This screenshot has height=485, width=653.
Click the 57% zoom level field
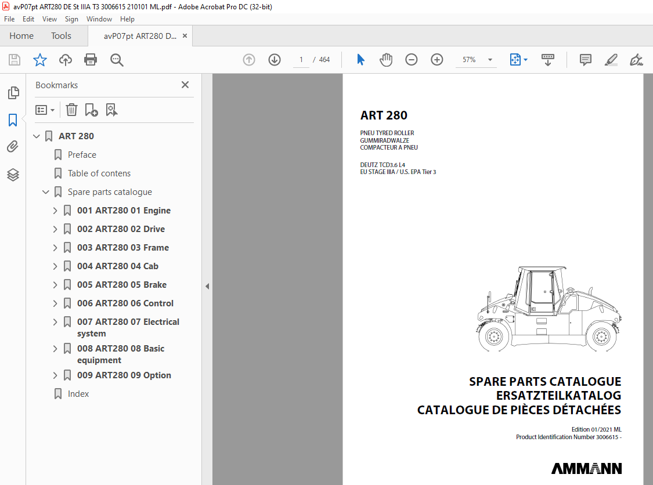pos(470,60)
